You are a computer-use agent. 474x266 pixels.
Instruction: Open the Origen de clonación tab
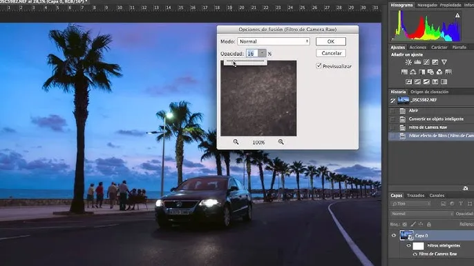coord(429,92)
